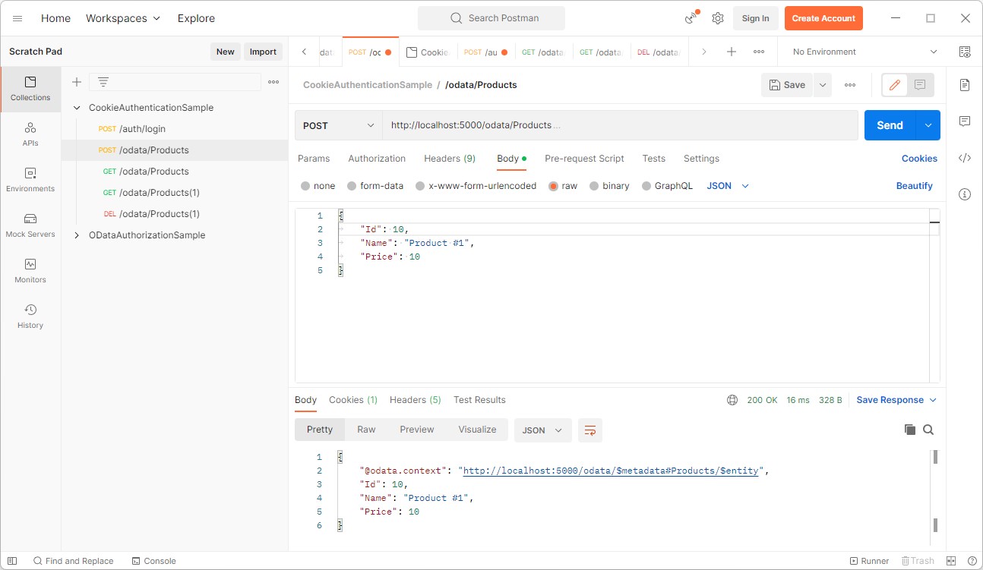Switch to the Params tab
This screenshot has height=570, width=983.
pyautogui.click(x=314, y=159)
